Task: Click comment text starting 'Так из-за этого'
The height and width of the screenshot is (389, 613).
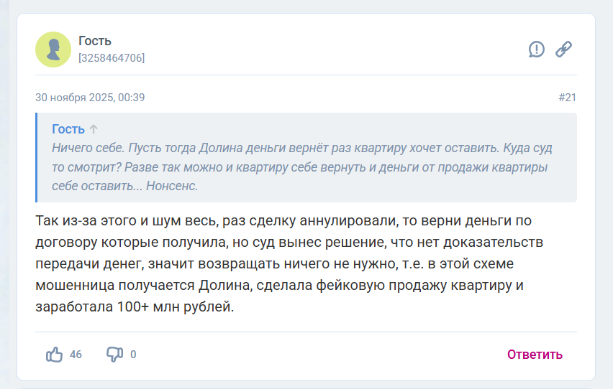Action: pos(79,220)
